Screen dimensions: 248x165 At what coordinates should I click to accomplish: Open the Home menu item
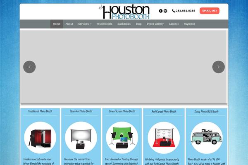click(57, 24)
